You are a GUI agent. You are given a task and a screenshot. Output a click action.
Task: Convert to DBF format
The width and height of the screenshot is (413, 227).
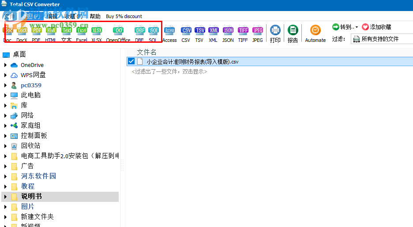[139, 34]
